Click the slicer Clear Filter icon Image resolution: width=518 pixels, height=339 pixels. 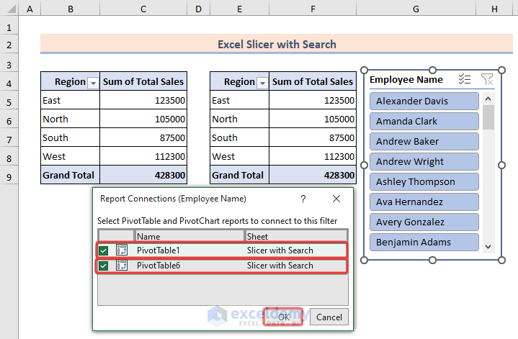point(487,80)
